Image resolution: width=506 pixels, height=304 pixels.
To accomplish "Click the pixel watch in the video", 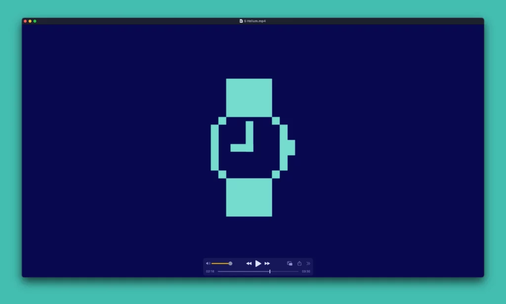I will click(249, 147).
